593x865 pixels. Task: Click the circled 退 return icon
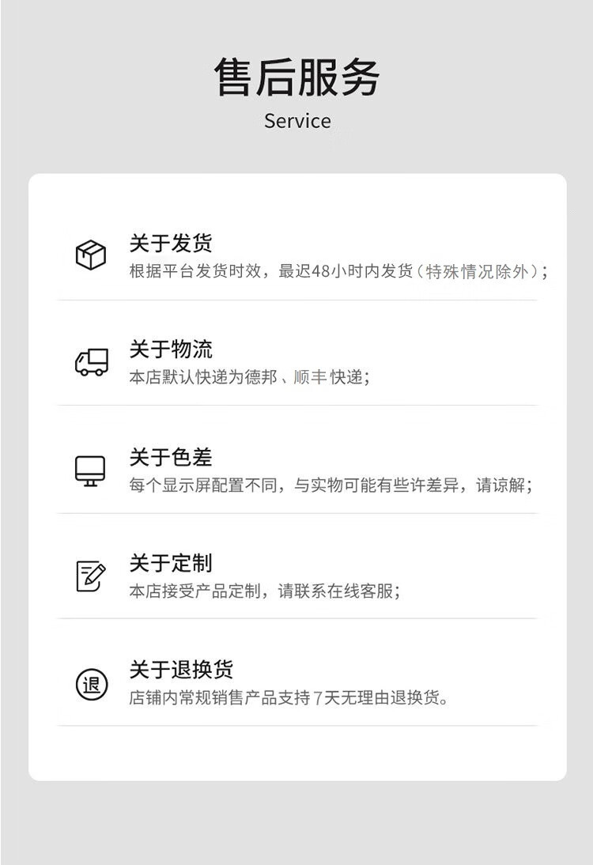pyautogui.click(x=92, y=685)
